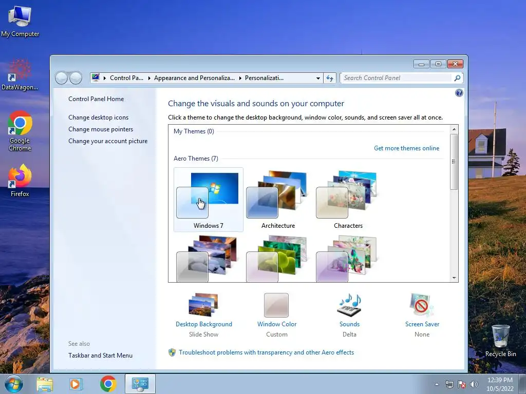This screenshot has height=394, width=526.
Task: Select the DataWagon desktop shortcut
Action: point(20,75)
